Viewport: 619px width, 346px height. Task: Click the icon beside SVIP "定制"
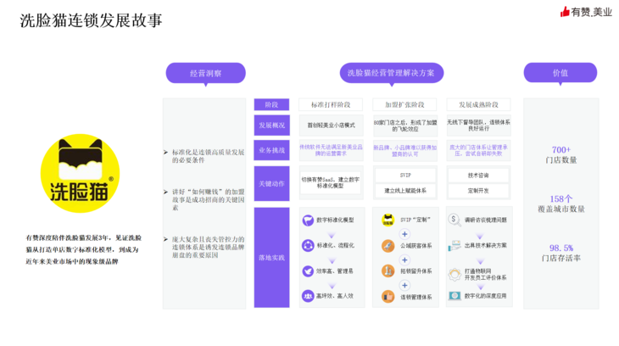[x=387, y=220]
